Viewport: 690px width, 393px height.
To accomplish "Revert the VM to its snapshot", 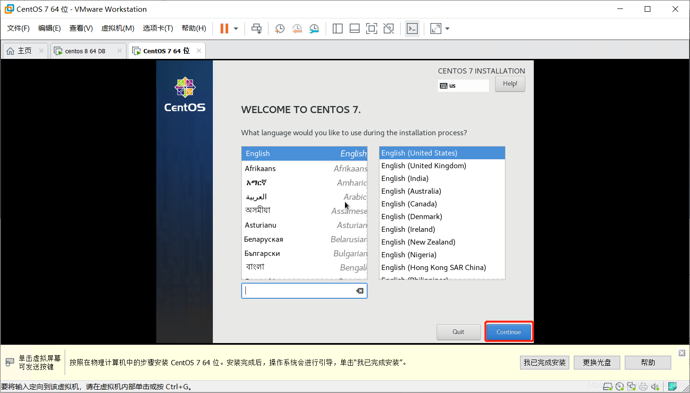I will tap(297, 28).
